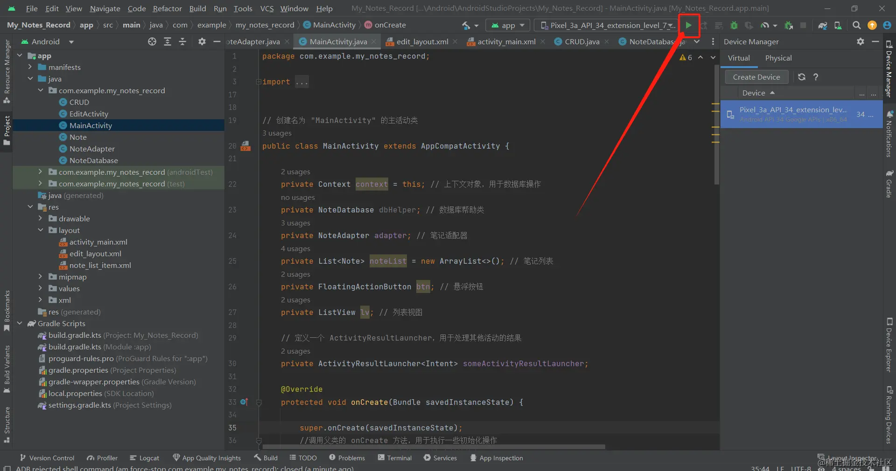This screenshot has height=471, width=896.
Task: Click the Profile app icon in toolbar
Action: [764, 25]
